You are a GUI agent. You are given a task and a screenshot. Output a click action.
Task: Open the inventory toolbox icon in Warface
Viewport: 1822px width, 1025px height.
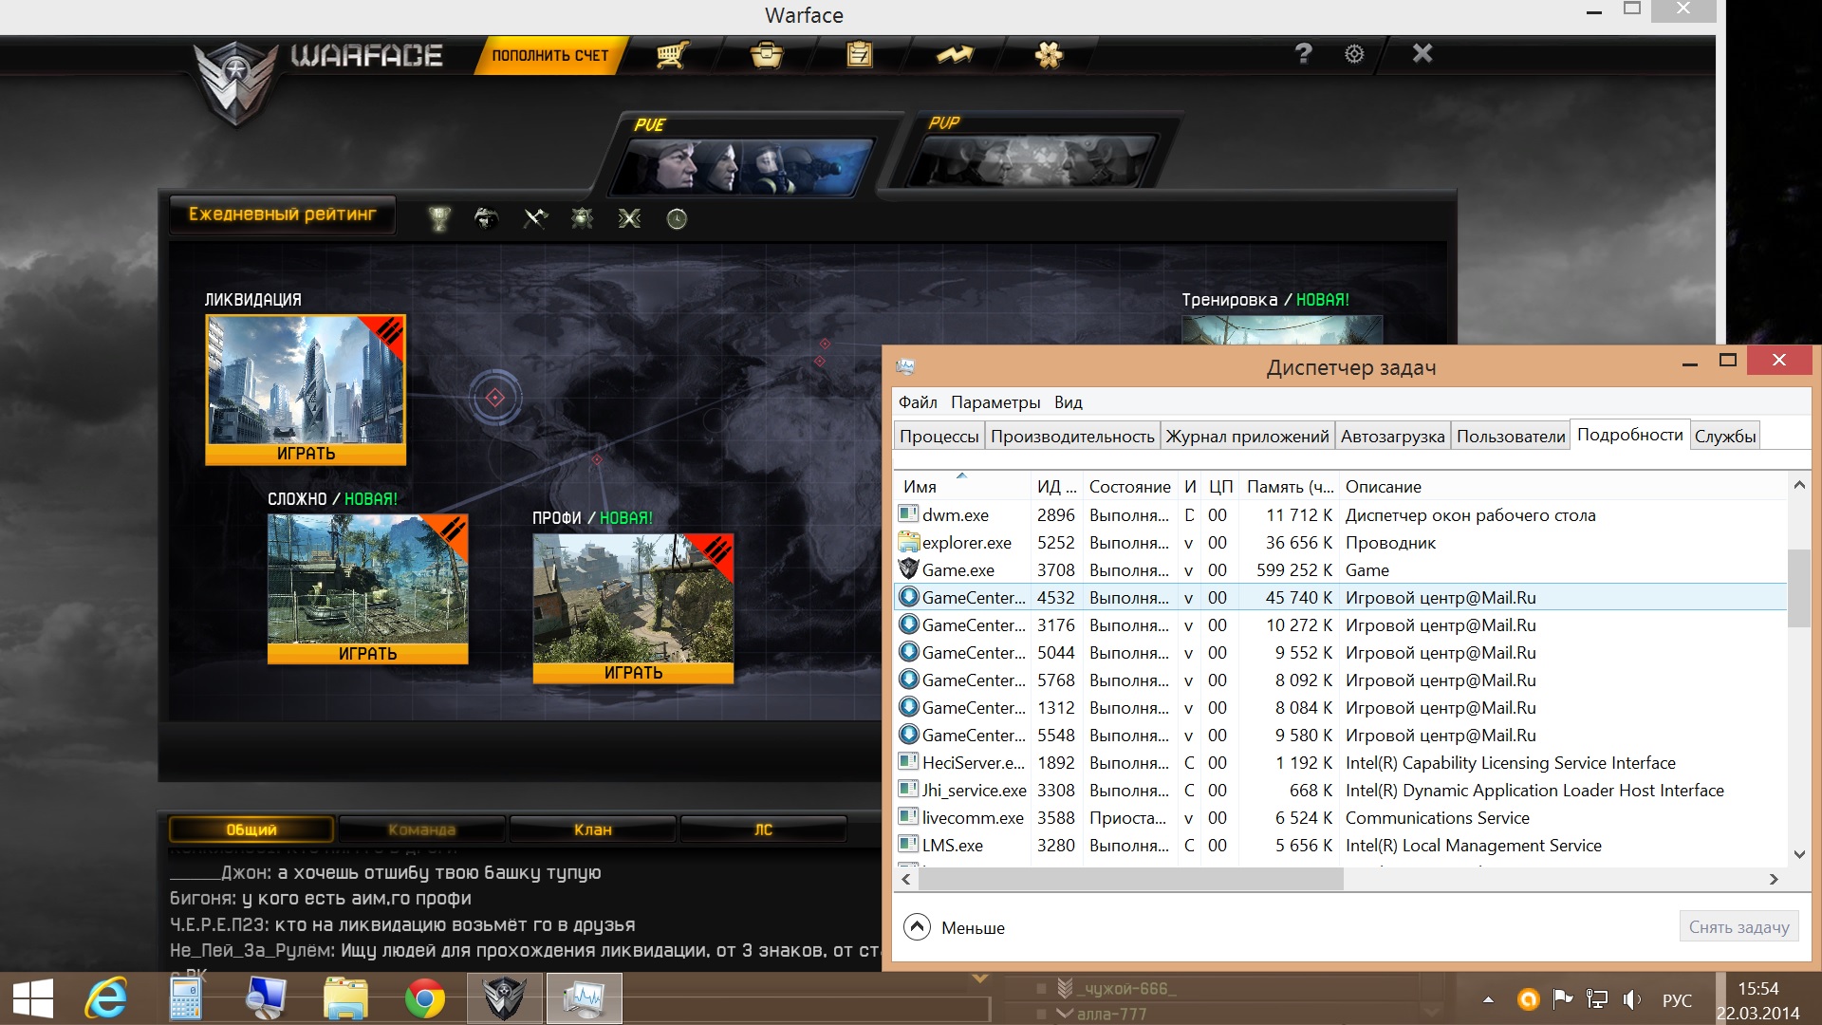[x=767, y=55]
